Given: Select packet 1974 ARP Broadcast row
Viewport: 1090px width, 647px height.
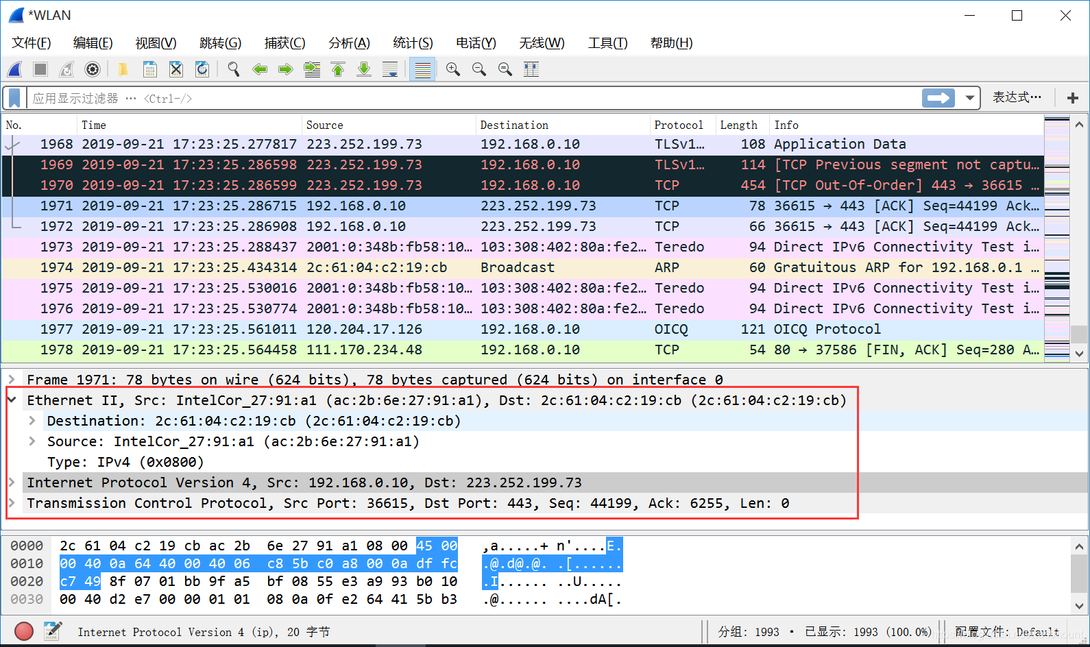Looking at the screenshot, I should click(522, 267).
